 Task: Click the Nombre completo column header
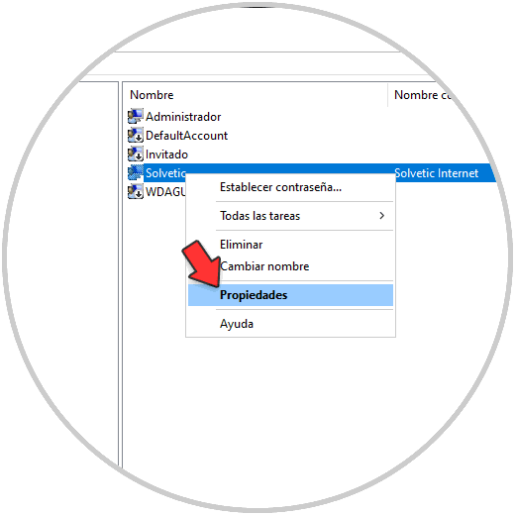[x=424, y=95]
